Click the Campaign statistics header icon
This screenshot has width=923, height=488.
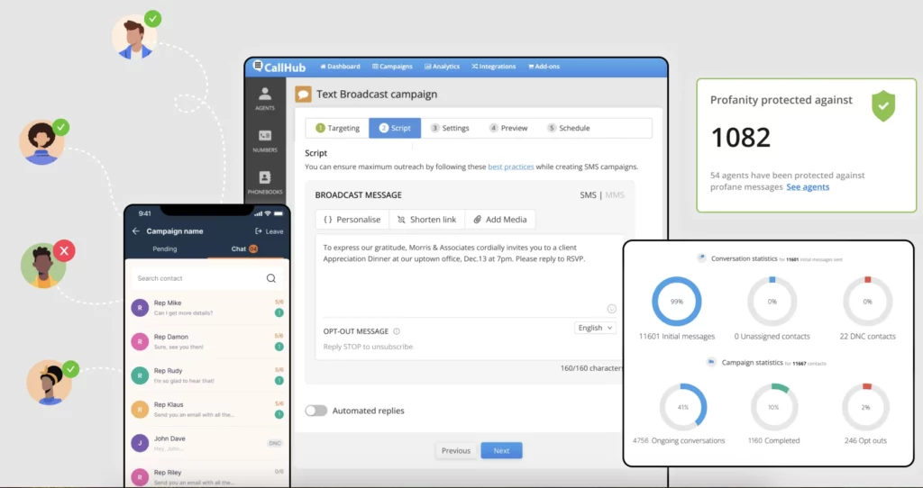711,362
